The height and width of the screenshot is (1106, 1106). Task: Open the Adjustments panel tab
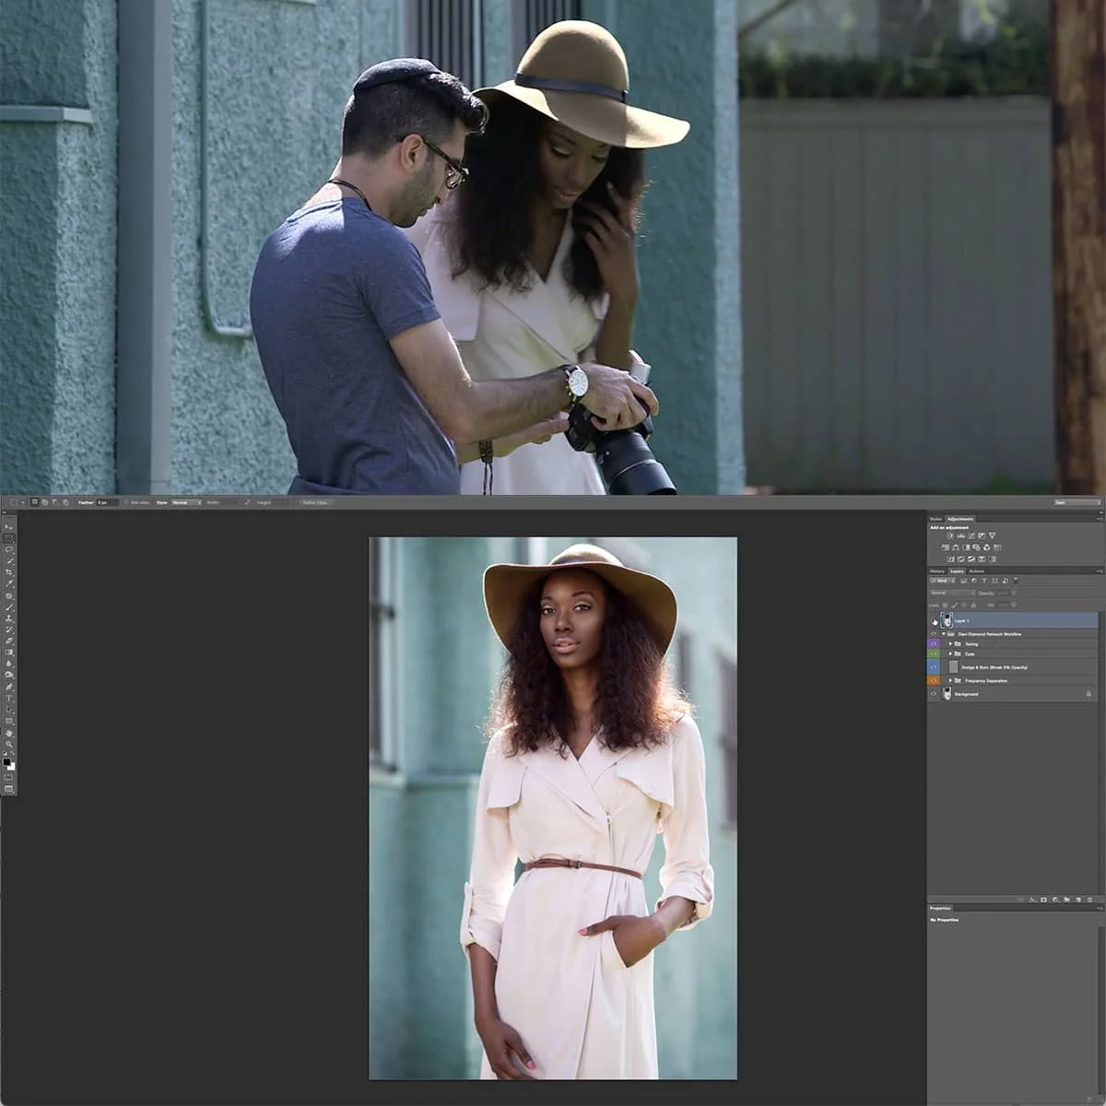coord(960,519)
